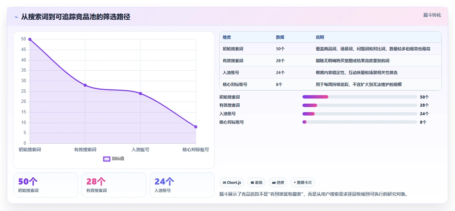Click the 核心对标账号 x-axis label
The width and height of the screenshot is (455, 211).
tap(195, 150)
